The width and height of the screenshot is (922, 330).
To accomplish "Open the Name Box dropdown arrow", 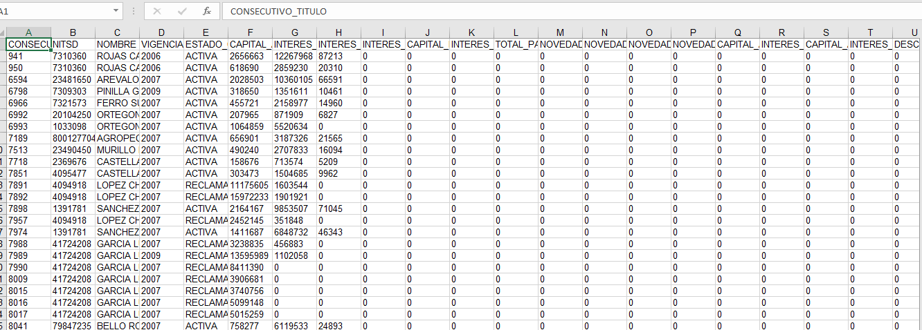I will pos(116,11).
